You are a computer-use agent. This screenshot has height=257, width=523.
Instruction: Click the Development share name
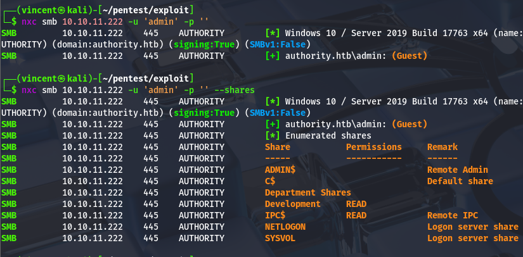[292, 204]
